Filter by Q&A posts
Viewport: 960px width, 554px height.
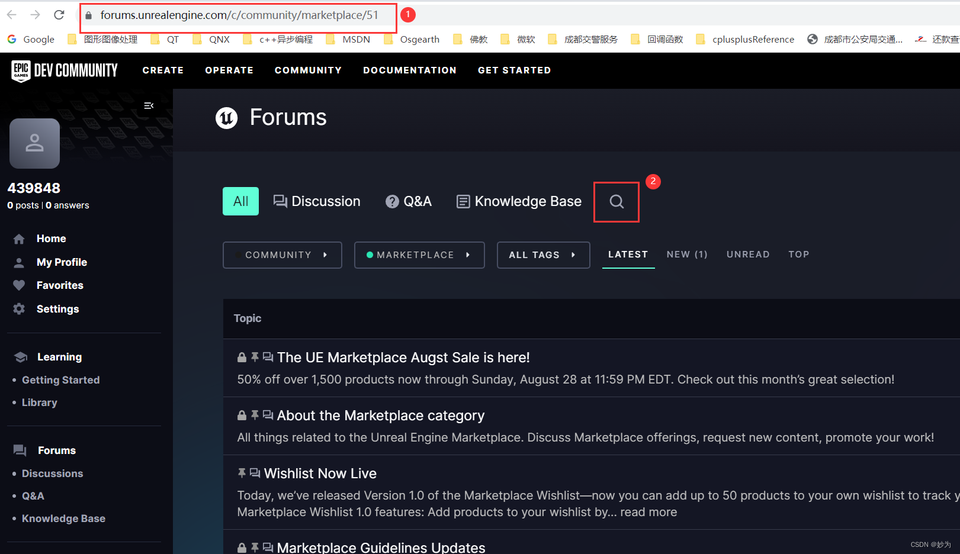click(409, 202)
